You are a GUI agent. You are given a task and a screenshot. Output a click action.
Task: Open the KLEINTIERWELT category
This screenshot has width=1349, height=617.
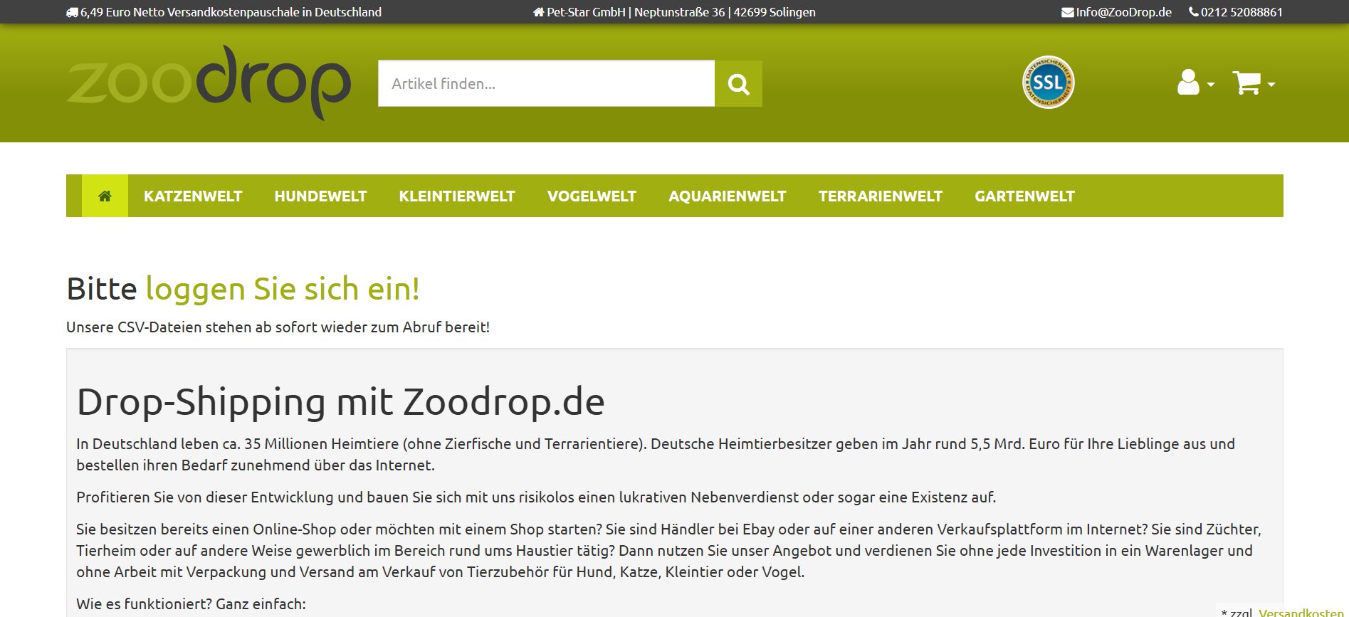[x=457, y=196]
